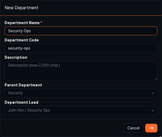Viewport: 162px width, 137px height.
Task: Click the 'security-ops' text in Department Code
Action: (x=19, y=48)
